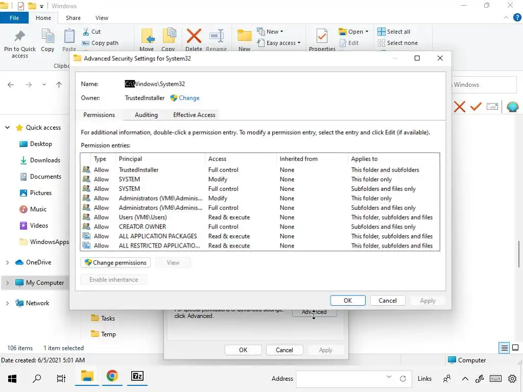Open the File menu
This screenshot has width=523, height=392.
[14, 18]
